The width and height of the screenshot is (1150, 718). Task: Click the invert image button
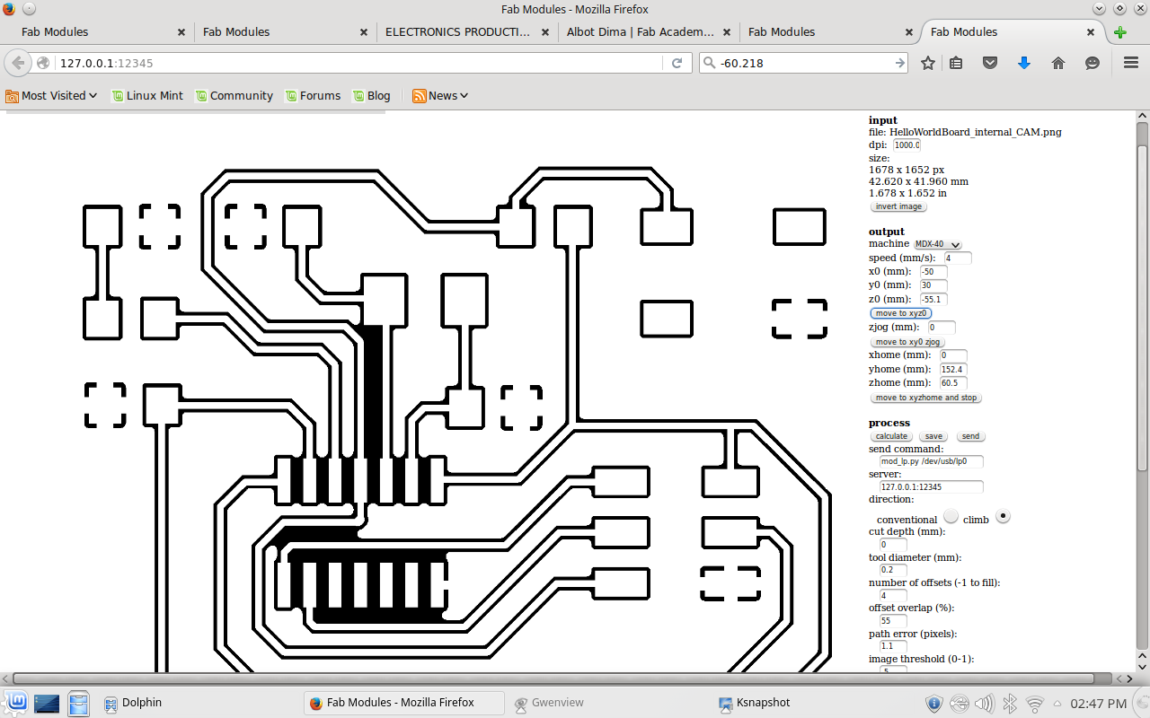coord(898,206)
